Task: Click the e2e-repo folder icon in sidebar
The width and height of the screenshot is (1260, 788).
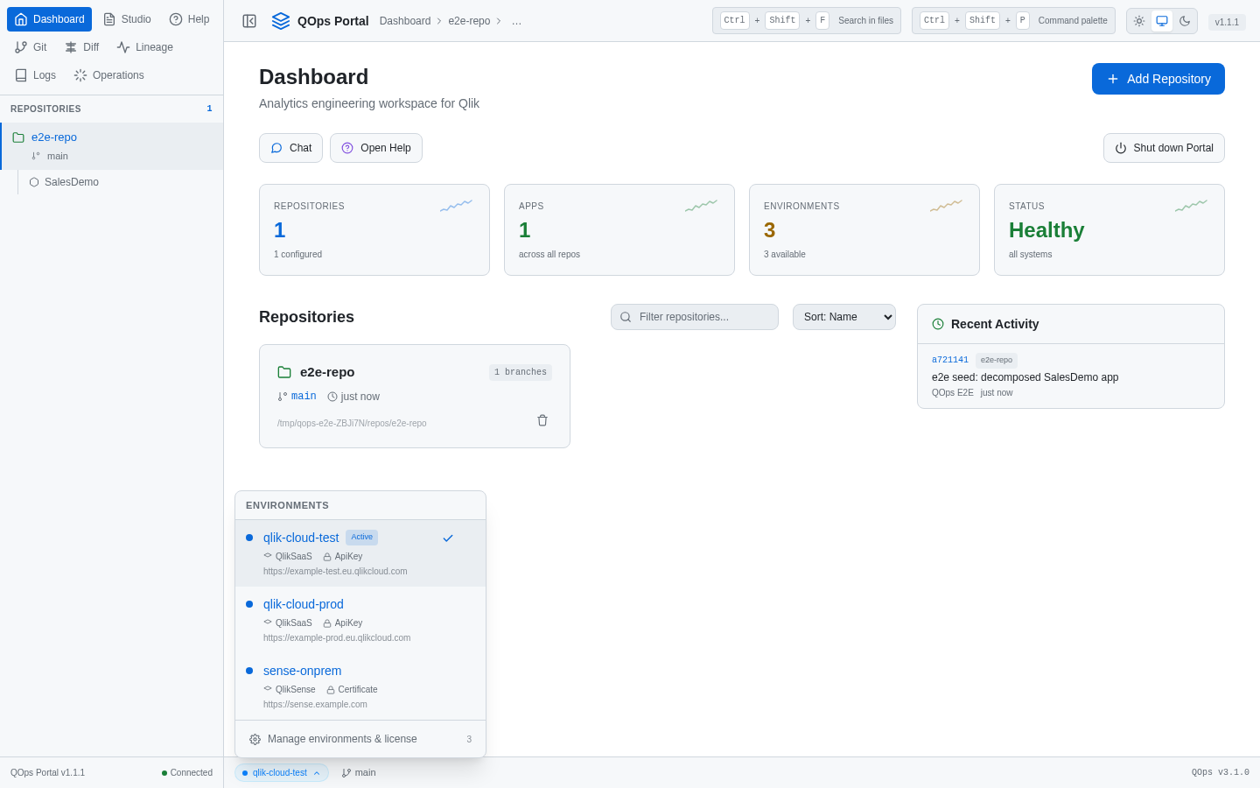Action: click(x=18, y=137)
